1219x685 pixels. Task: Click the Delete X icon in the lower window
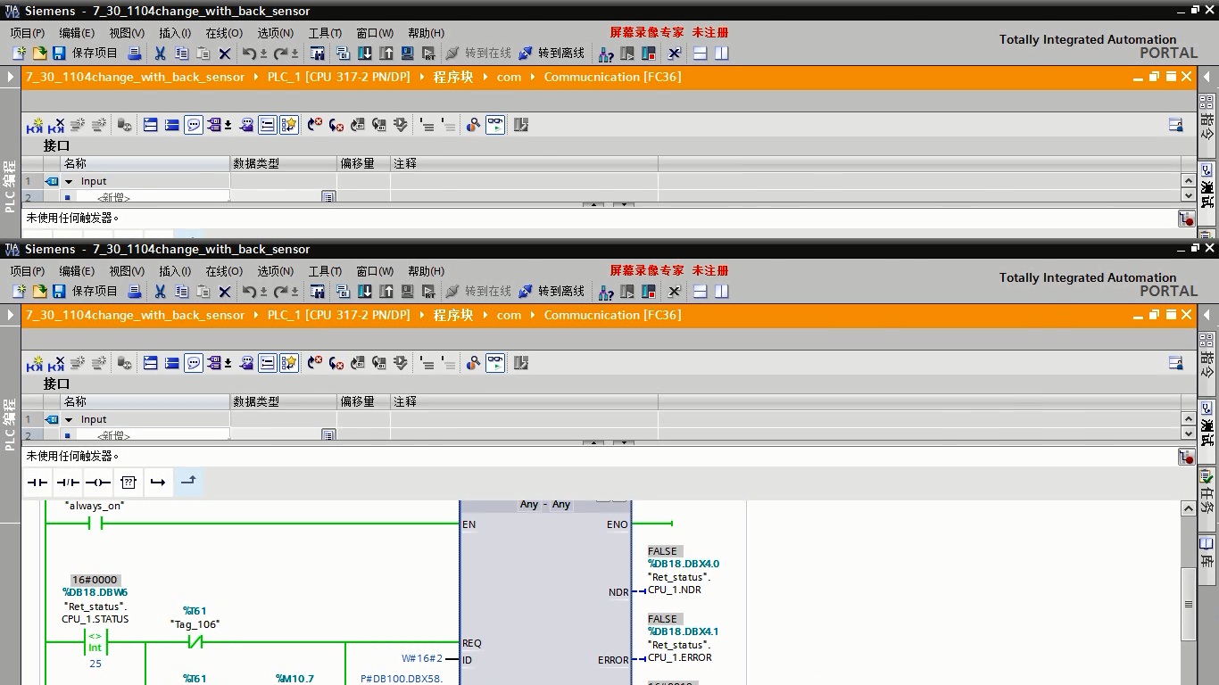pyautogui.click(x=225, y=292)
